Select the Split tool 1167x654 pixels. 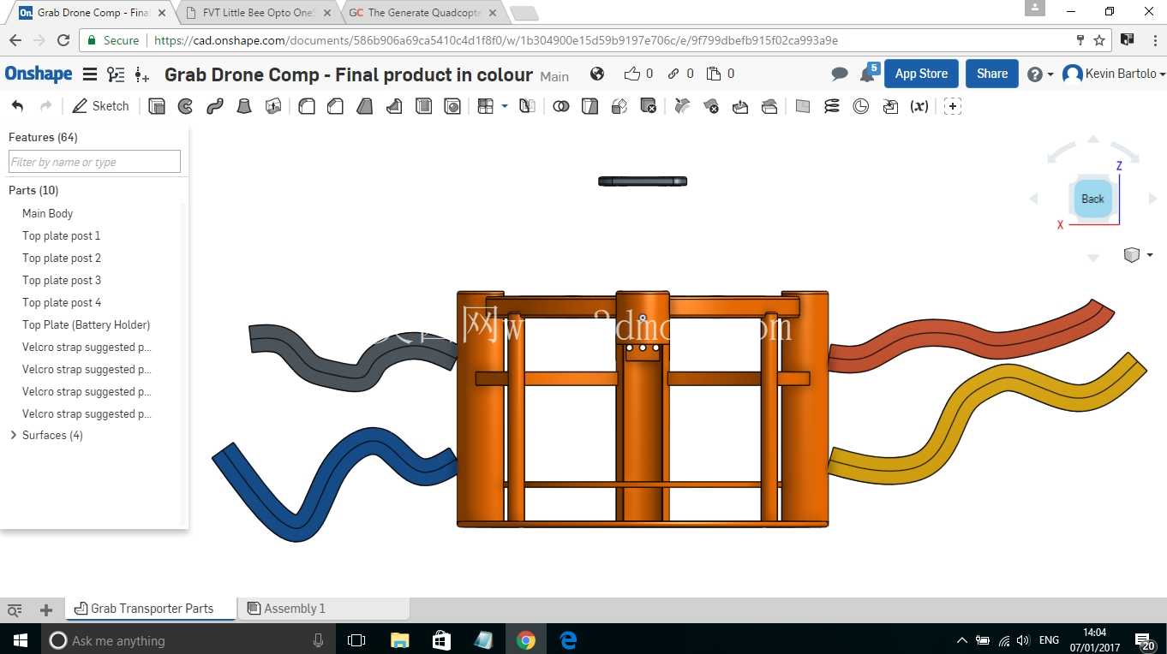pos(589,106)
